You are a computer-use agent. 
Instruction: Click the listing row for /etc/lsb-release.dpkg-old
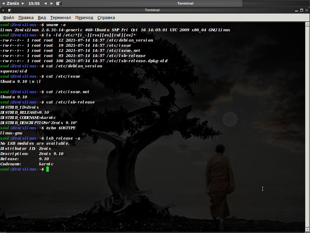tap(84, 61)
